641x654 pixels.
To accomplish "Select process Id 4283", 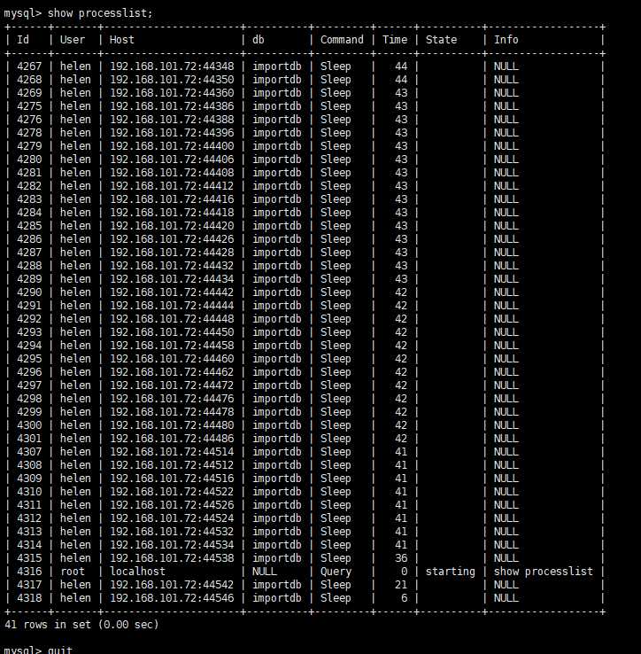I will coord(29,199).
